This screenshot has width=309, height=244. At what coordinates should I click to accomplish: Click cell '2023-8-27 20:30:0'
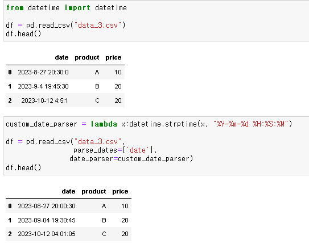tap(43, 72)
